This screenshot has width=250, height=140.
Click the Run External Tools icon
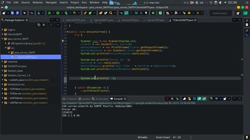[x=75, y=13]
